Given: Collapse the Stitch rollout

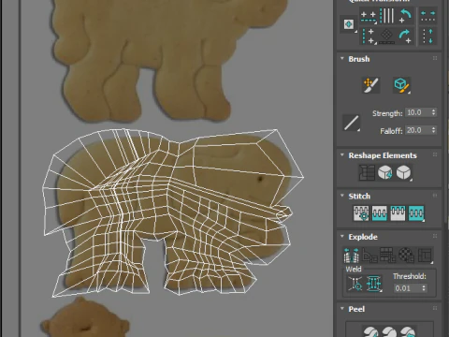Looking at the screenshot, I should 342,196.
